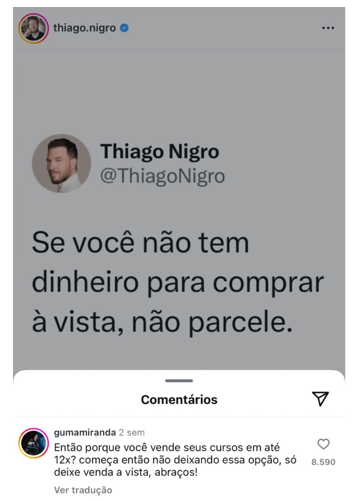
Task: View the 8.590 likes count
Action: [x=323, y=462]
